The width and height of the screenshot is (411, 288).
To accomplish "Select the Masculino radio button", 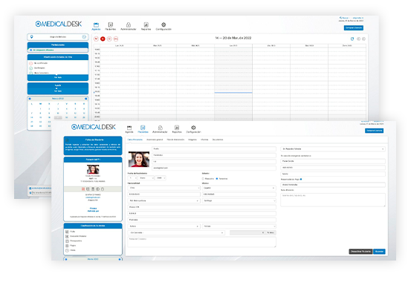I will (203, 179).
